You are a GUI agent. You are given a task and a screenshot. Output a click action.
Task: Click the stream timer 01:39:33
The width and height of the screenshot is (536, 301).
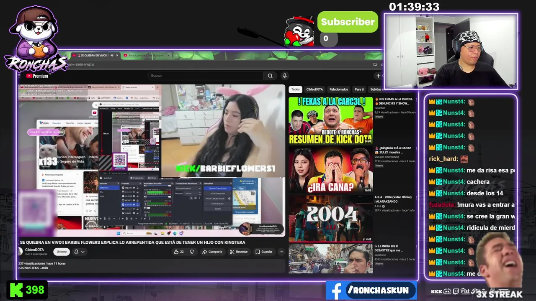414,7
